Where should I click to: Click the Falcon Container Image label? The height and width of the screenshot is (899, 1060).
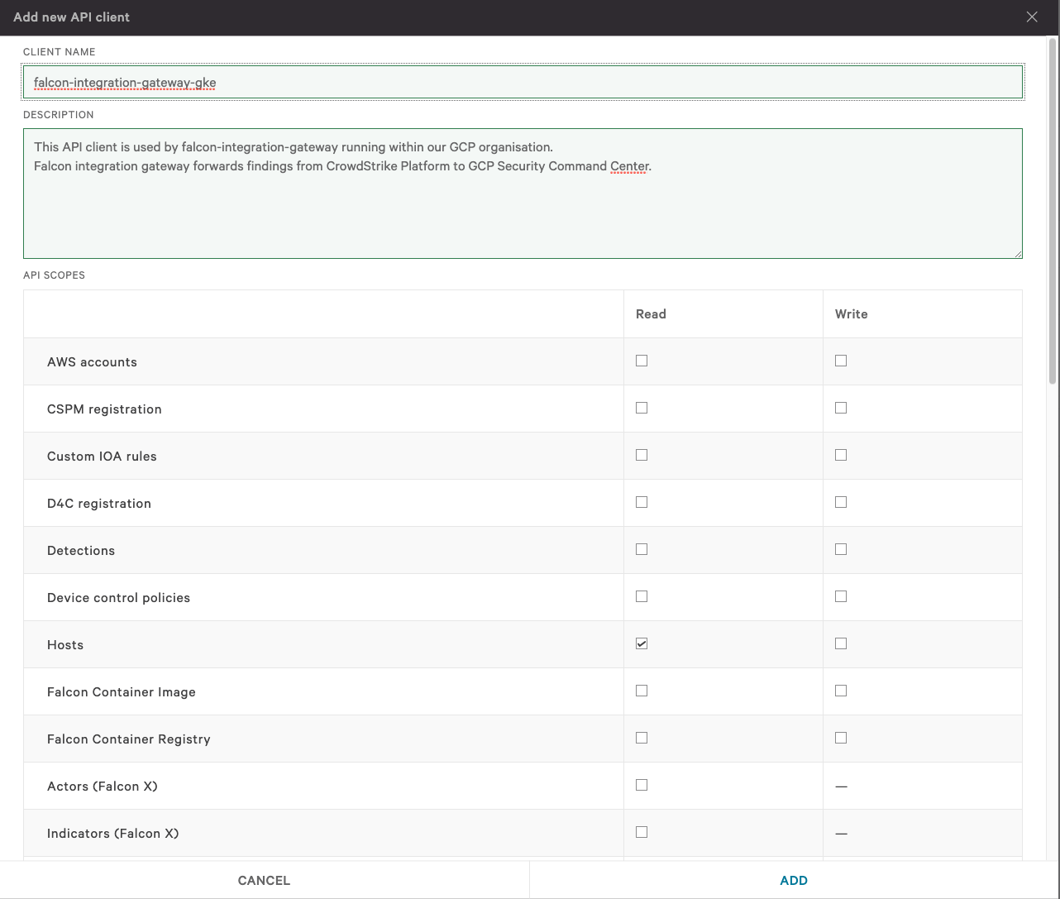tap(122, 692)
